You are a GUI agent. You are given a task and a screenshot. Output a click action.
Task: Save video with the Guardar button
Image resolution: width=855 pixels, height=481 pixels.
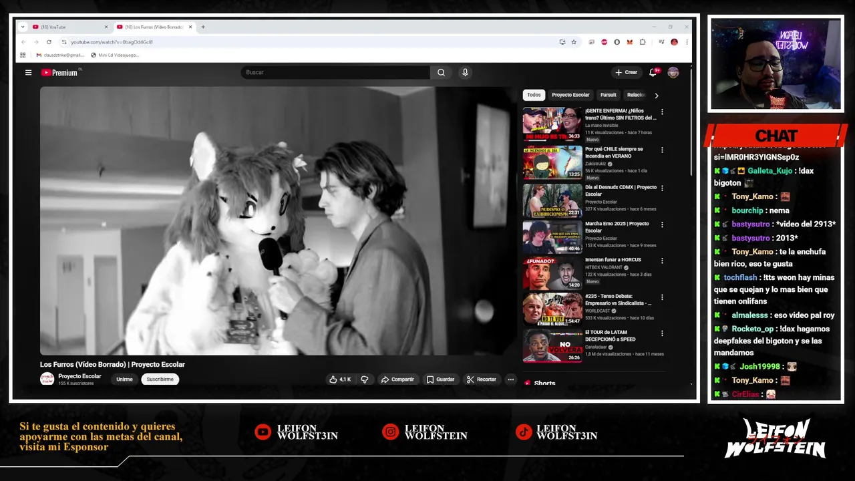point(440,379)
